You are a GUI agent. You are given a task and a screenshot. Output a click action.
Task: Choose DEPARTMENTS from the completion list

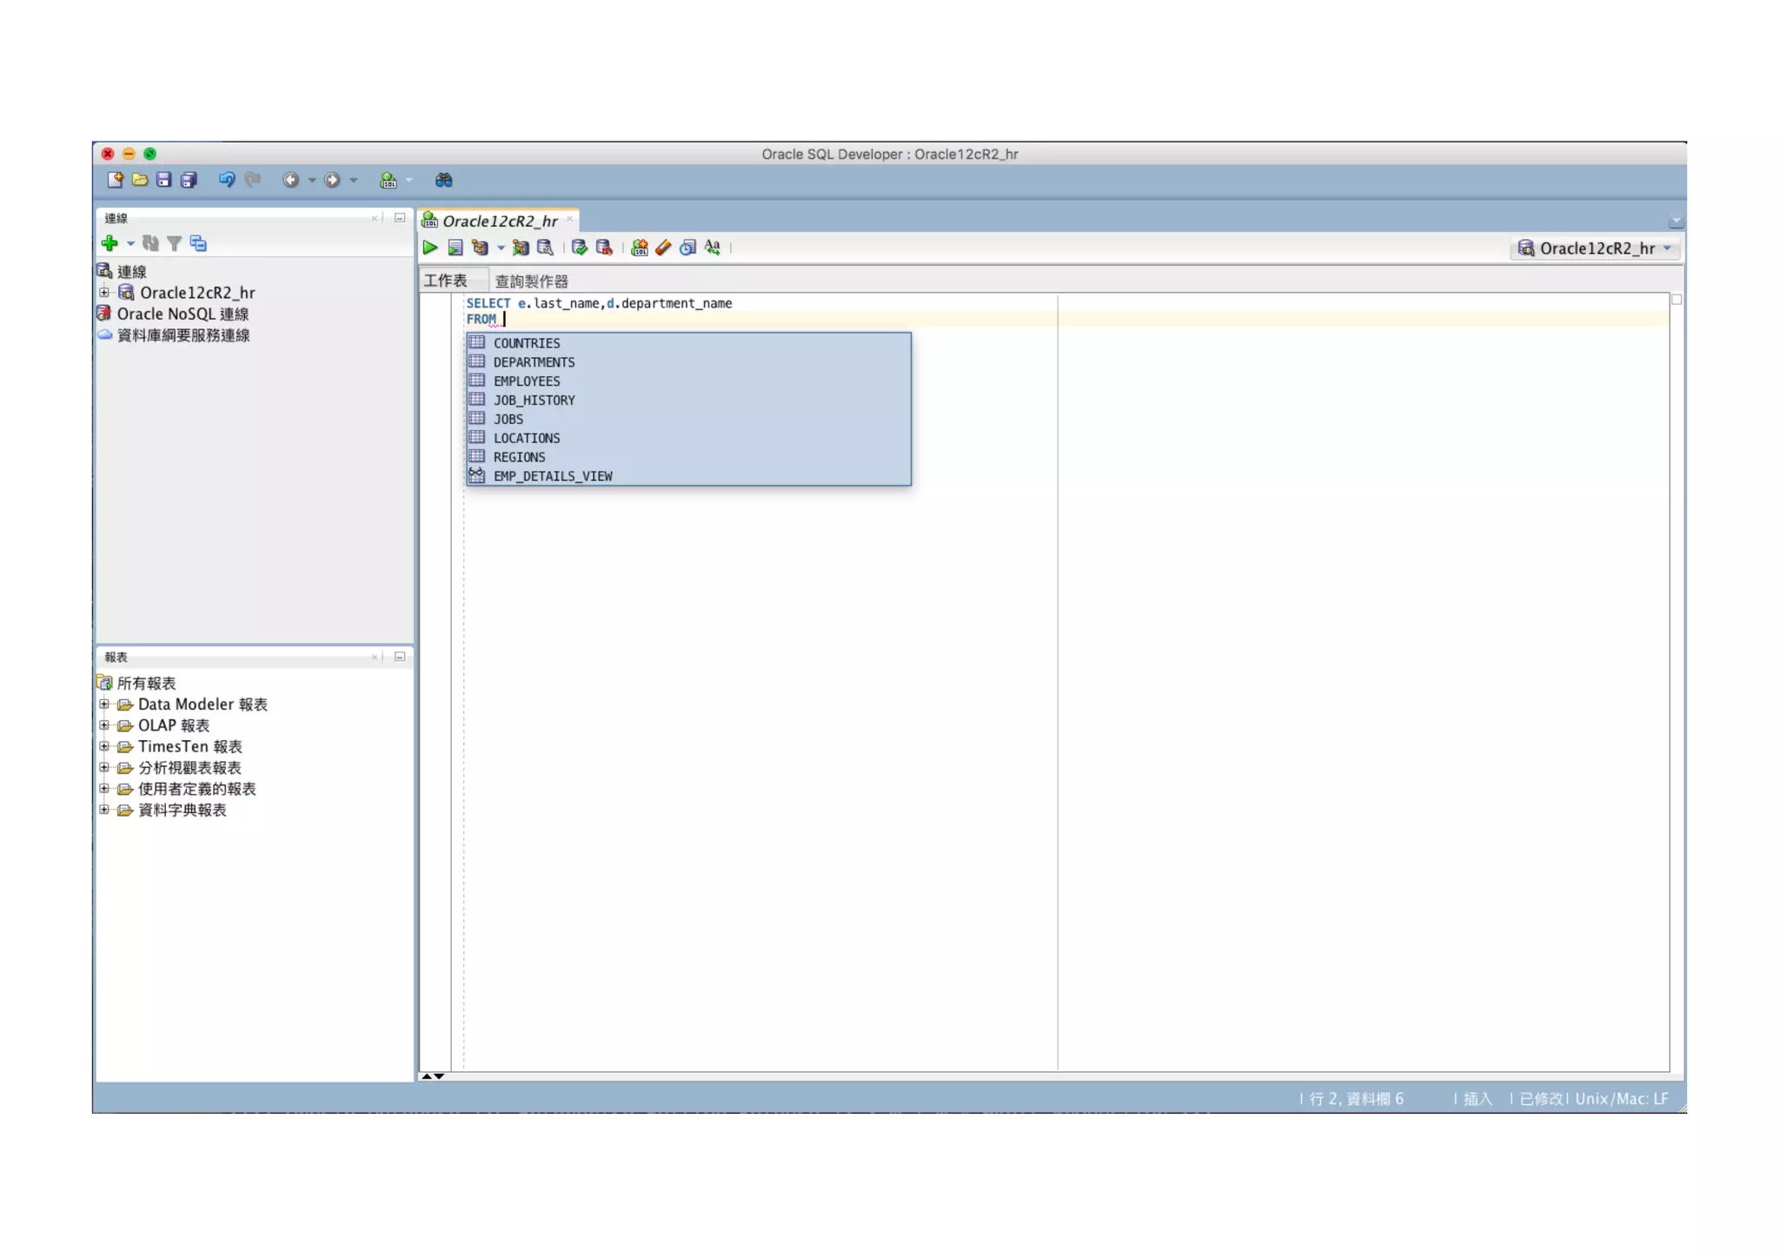coord(688,362)
